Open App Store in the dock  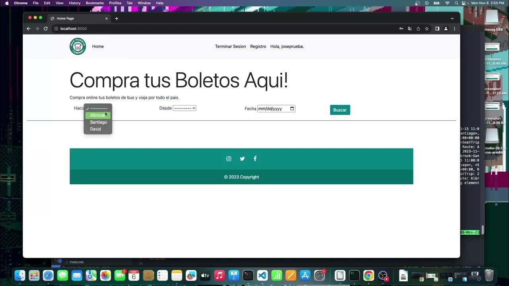click(305, 275)
